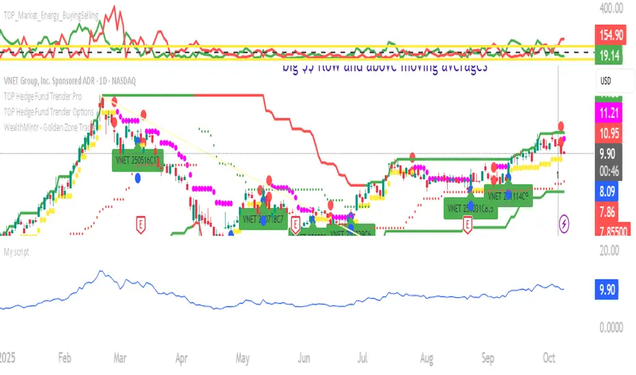Click the Jul label on time axis
This screenshot has height=375, width=636.
point(362,357)
